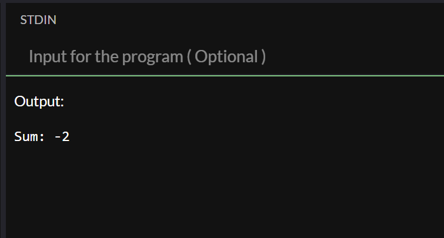444x238 pixels.
Task: Click the empty space right of STDIN label
Action: coord(249,20)
